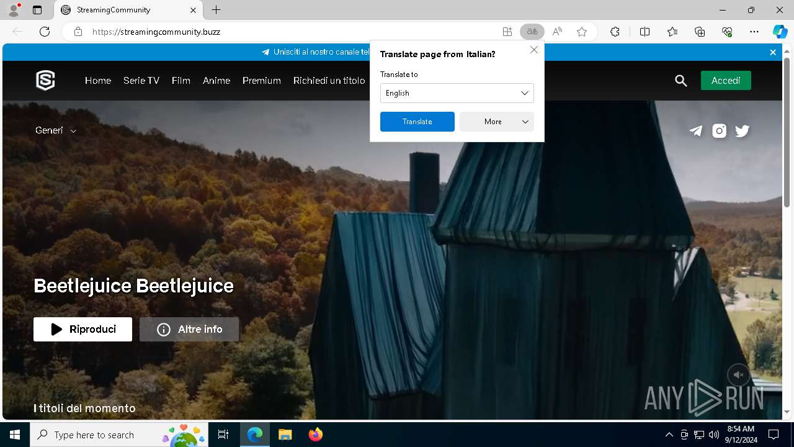Open File Explorer from the taskbar
Screen dimensions: 794x447
pos(285,435)
